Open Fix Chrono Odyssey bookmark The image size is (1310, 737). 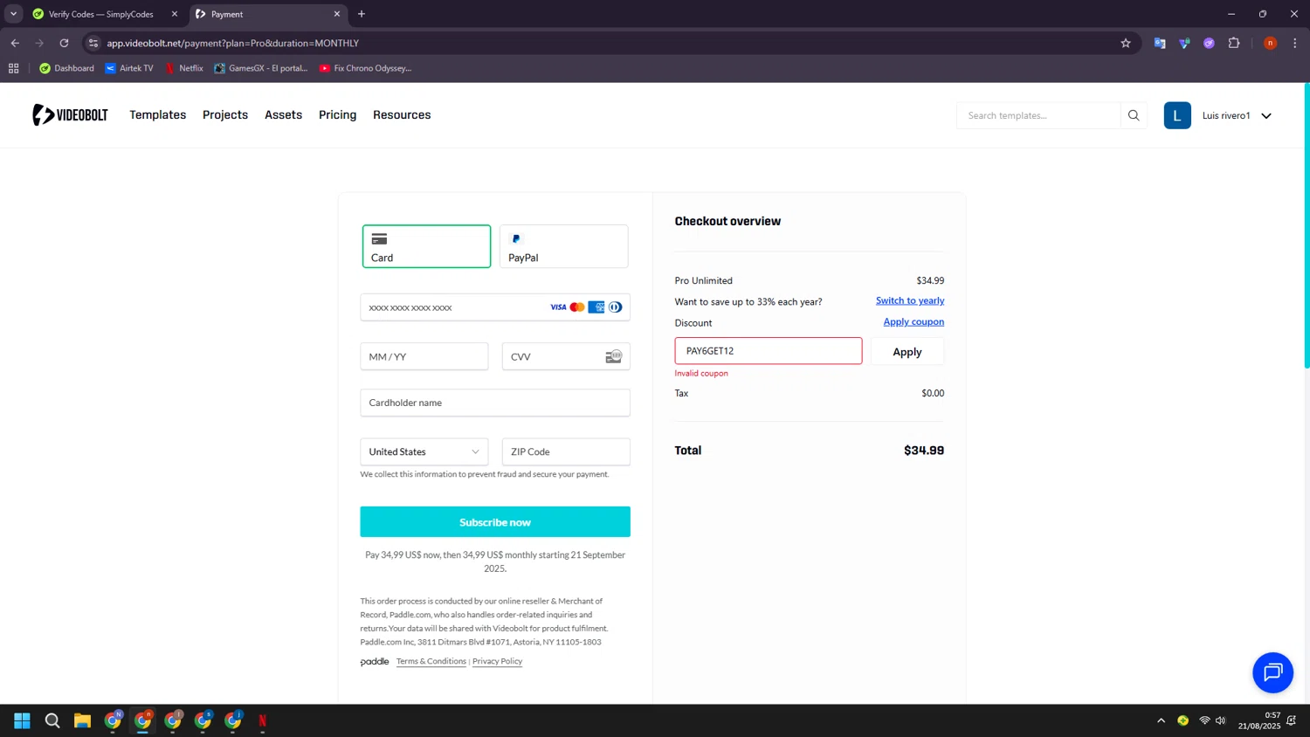coord(365,68)
